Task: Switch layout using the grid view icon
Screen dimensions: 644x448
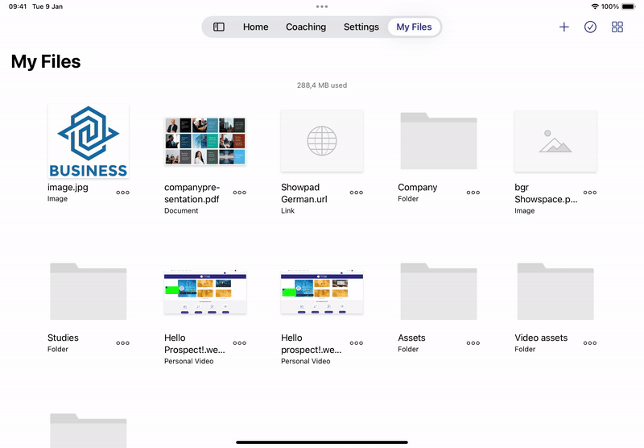Action: 617,27
